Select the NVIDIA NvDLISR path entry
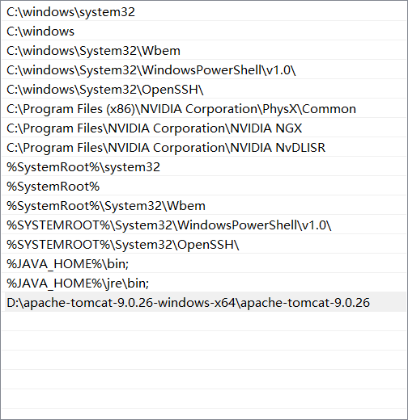Screen dimensions: 408x420 (x=204, y=148)
